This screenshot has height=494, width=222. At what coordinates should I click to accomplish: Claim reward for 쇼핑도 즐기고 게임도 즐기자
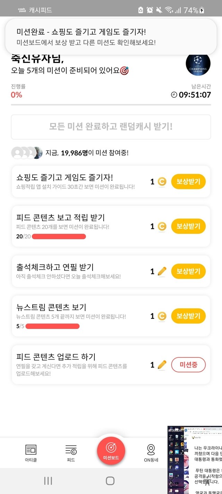[188, 181]
